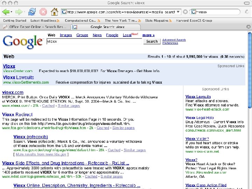This screenshot has height=189, width=252.
Task: Open the Vioxx sponsored link at top
Action: pos(9,66)
